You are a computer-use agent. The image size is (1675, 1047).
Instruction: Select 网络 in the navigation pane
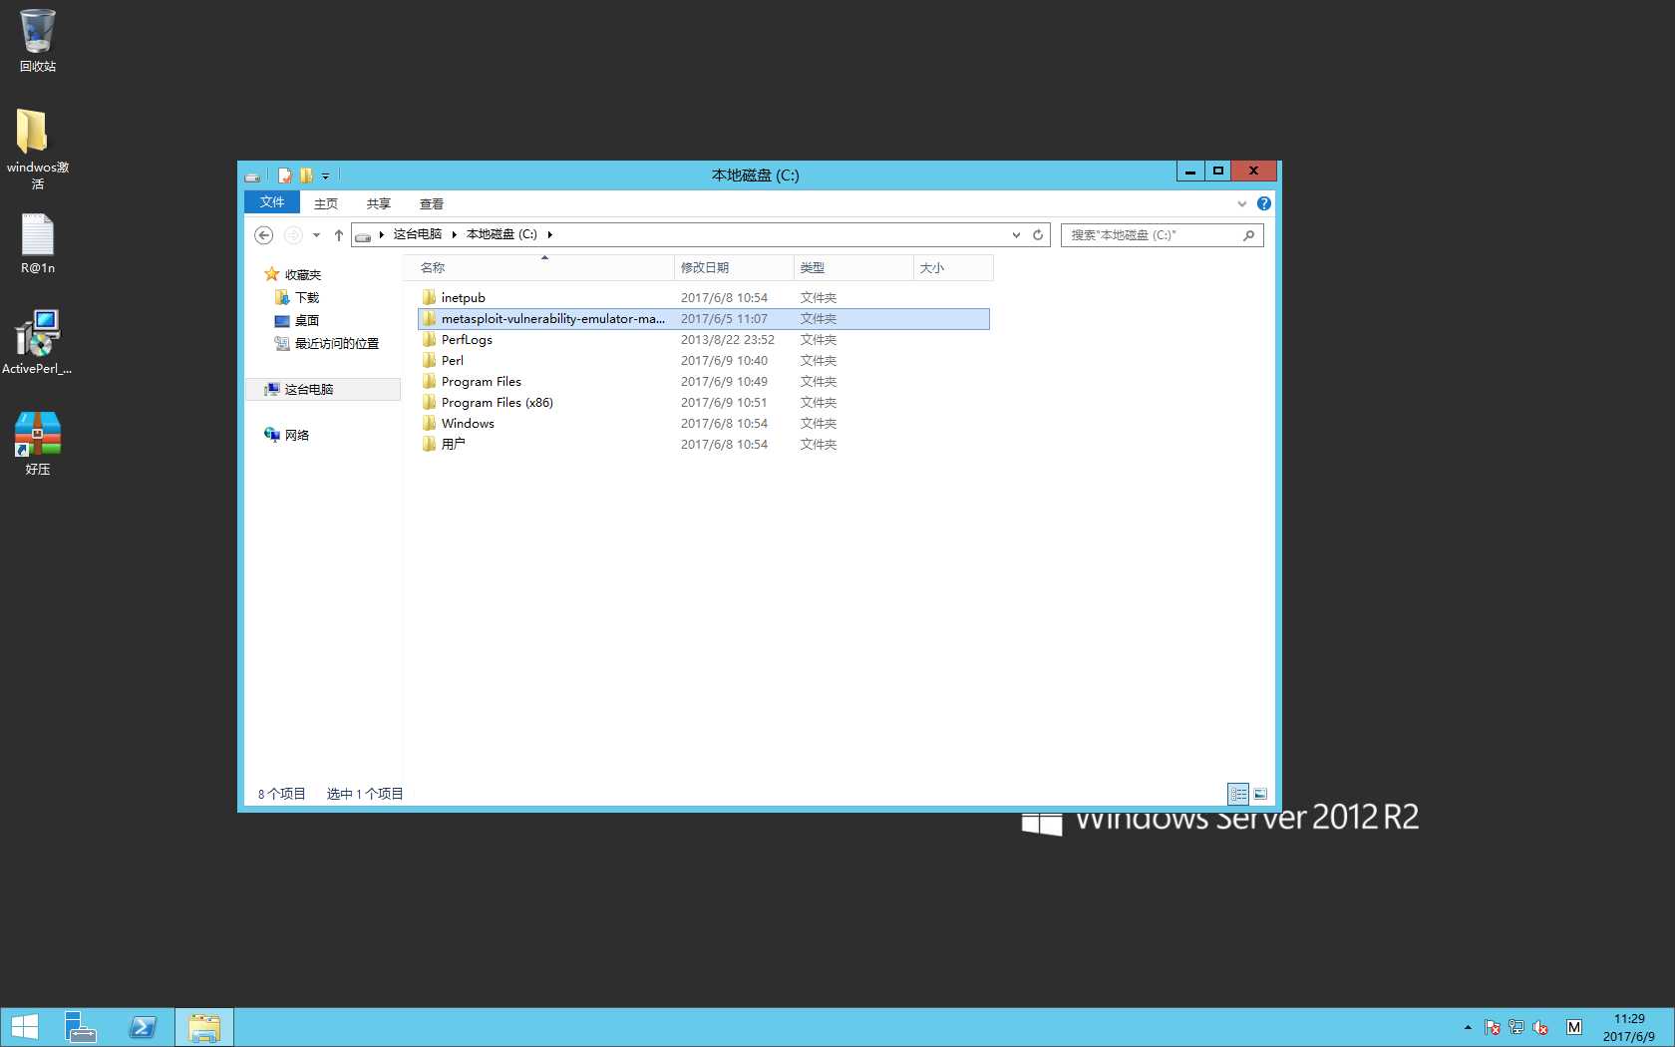(x=287, y=435)
